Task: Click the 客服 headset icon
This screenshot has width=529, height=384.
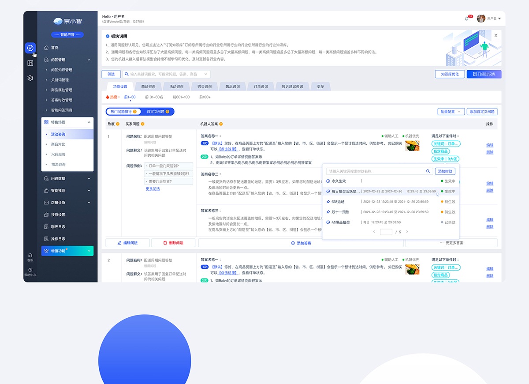Action: (30, 255)
